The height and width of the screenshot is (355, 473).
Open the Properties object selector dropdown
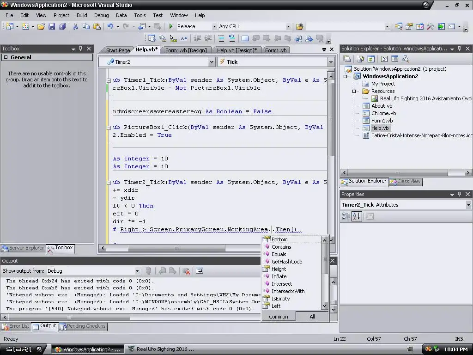pos(468,205)
